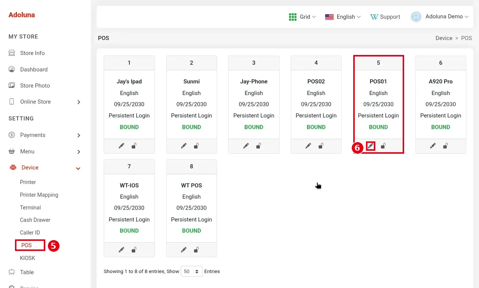Open the Cash Drawer page

(35, 220)
